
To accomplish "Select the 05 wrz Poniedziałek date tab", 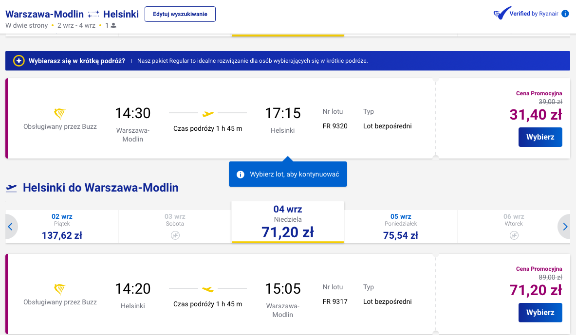I will point(401,227).
